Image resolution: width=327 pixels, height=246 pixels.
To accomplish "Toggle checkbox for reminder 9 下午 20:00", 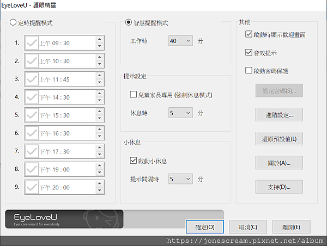I will click(x=32, y=187).
